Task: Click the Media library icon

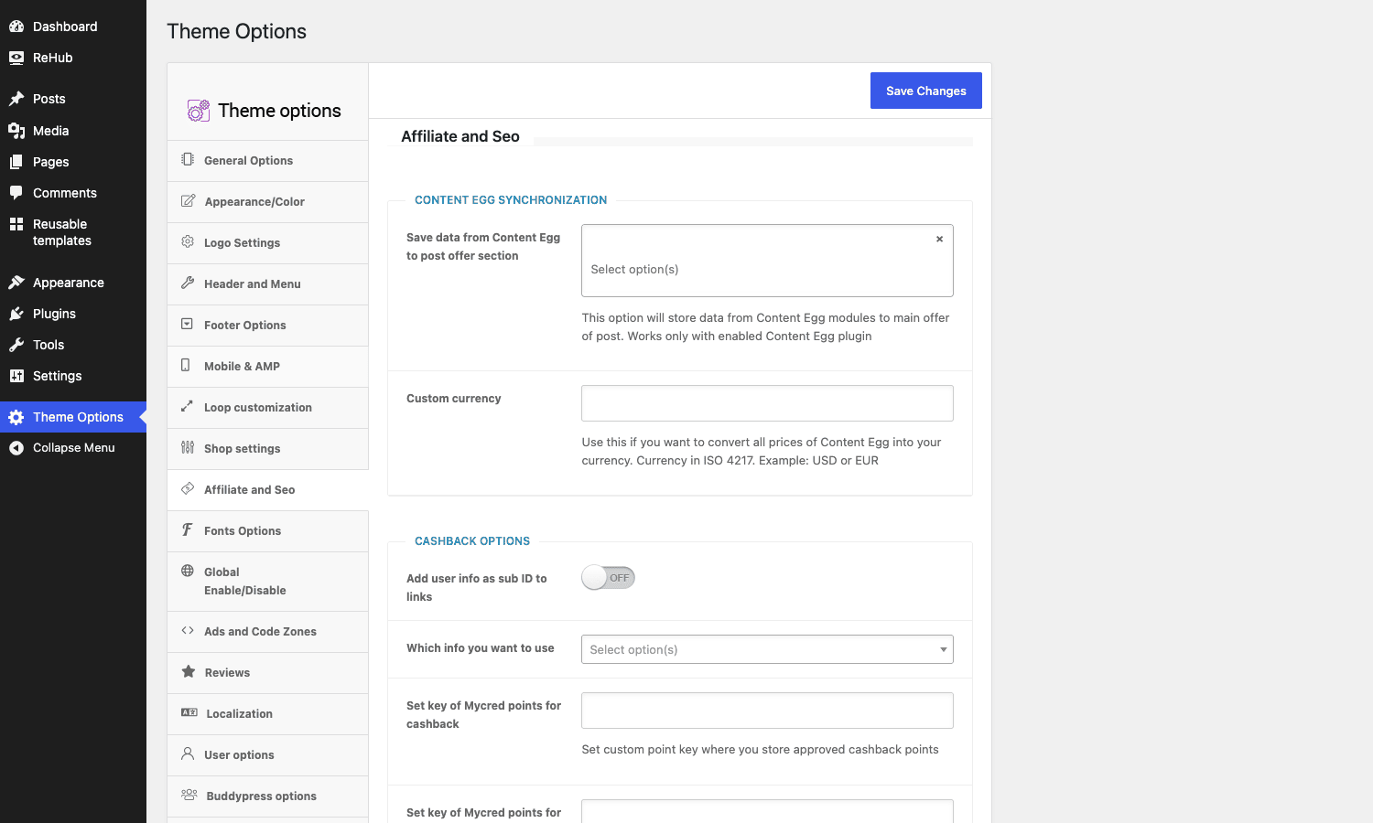Action: coord(16,131)
